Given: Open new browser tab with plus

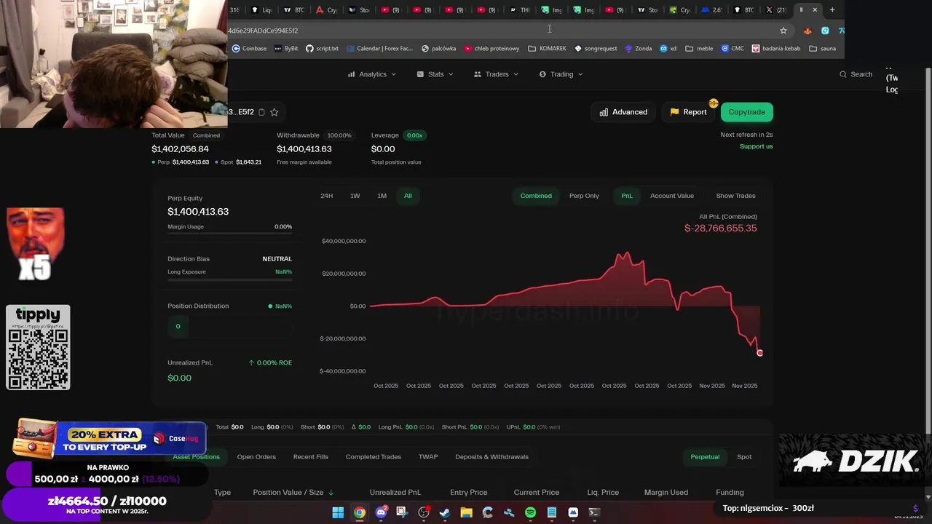Looking at the screenshot, I should coord(832,9).
